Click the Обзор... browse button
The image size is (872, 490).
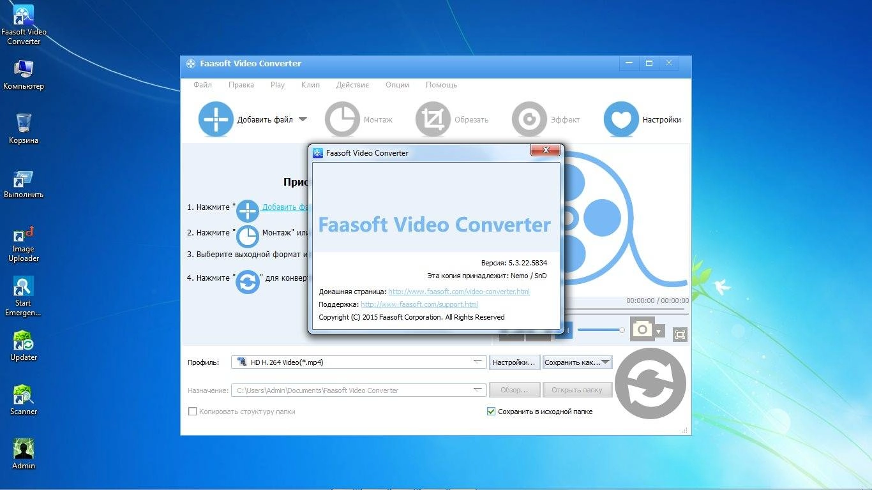click(x=515, y=390)
